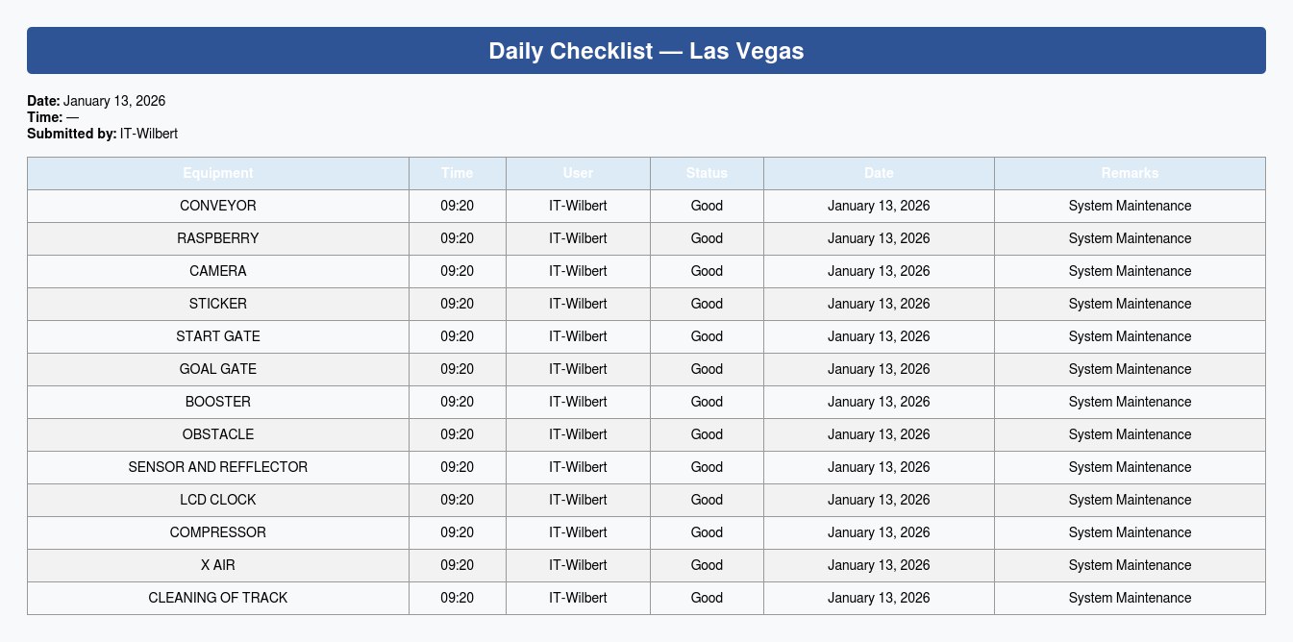Click the Daily Checklist Las Vegas title

pos(646,51)
